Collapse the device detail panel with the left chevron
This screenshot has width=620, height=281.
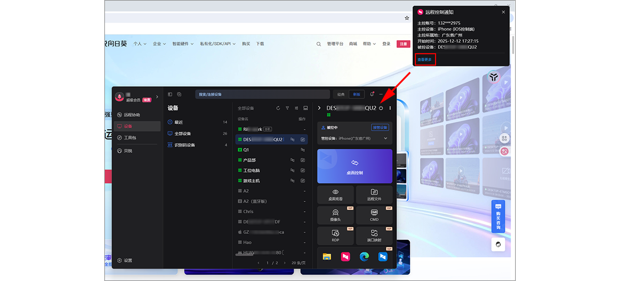pos(319,108)
